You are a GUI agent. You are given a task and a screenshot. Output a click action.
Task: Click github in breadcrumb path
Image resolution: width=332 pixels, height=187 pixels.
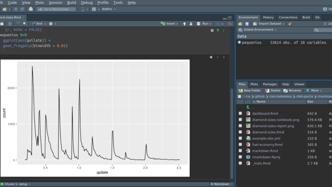click(x=259, y=97)
